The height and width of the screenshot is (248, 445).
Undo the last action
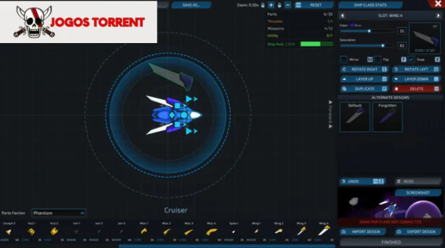tap(362, 181)
